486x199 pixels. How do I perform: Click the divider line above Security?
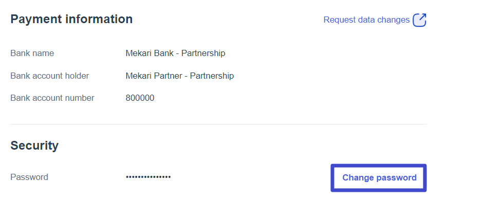click(218, 124)
